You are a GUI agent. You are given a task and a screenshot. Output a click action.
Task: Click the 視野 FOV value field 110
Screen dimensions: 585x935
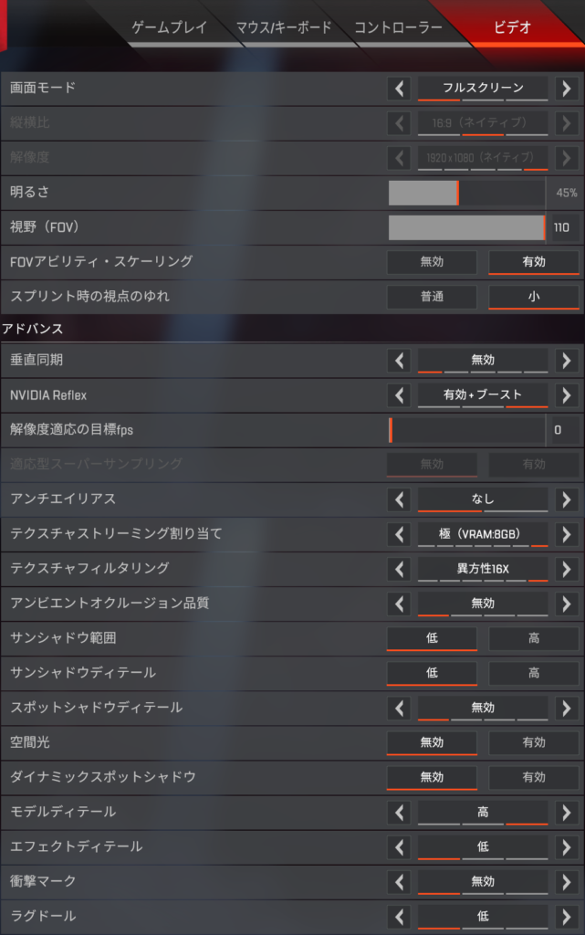point(564,227)
